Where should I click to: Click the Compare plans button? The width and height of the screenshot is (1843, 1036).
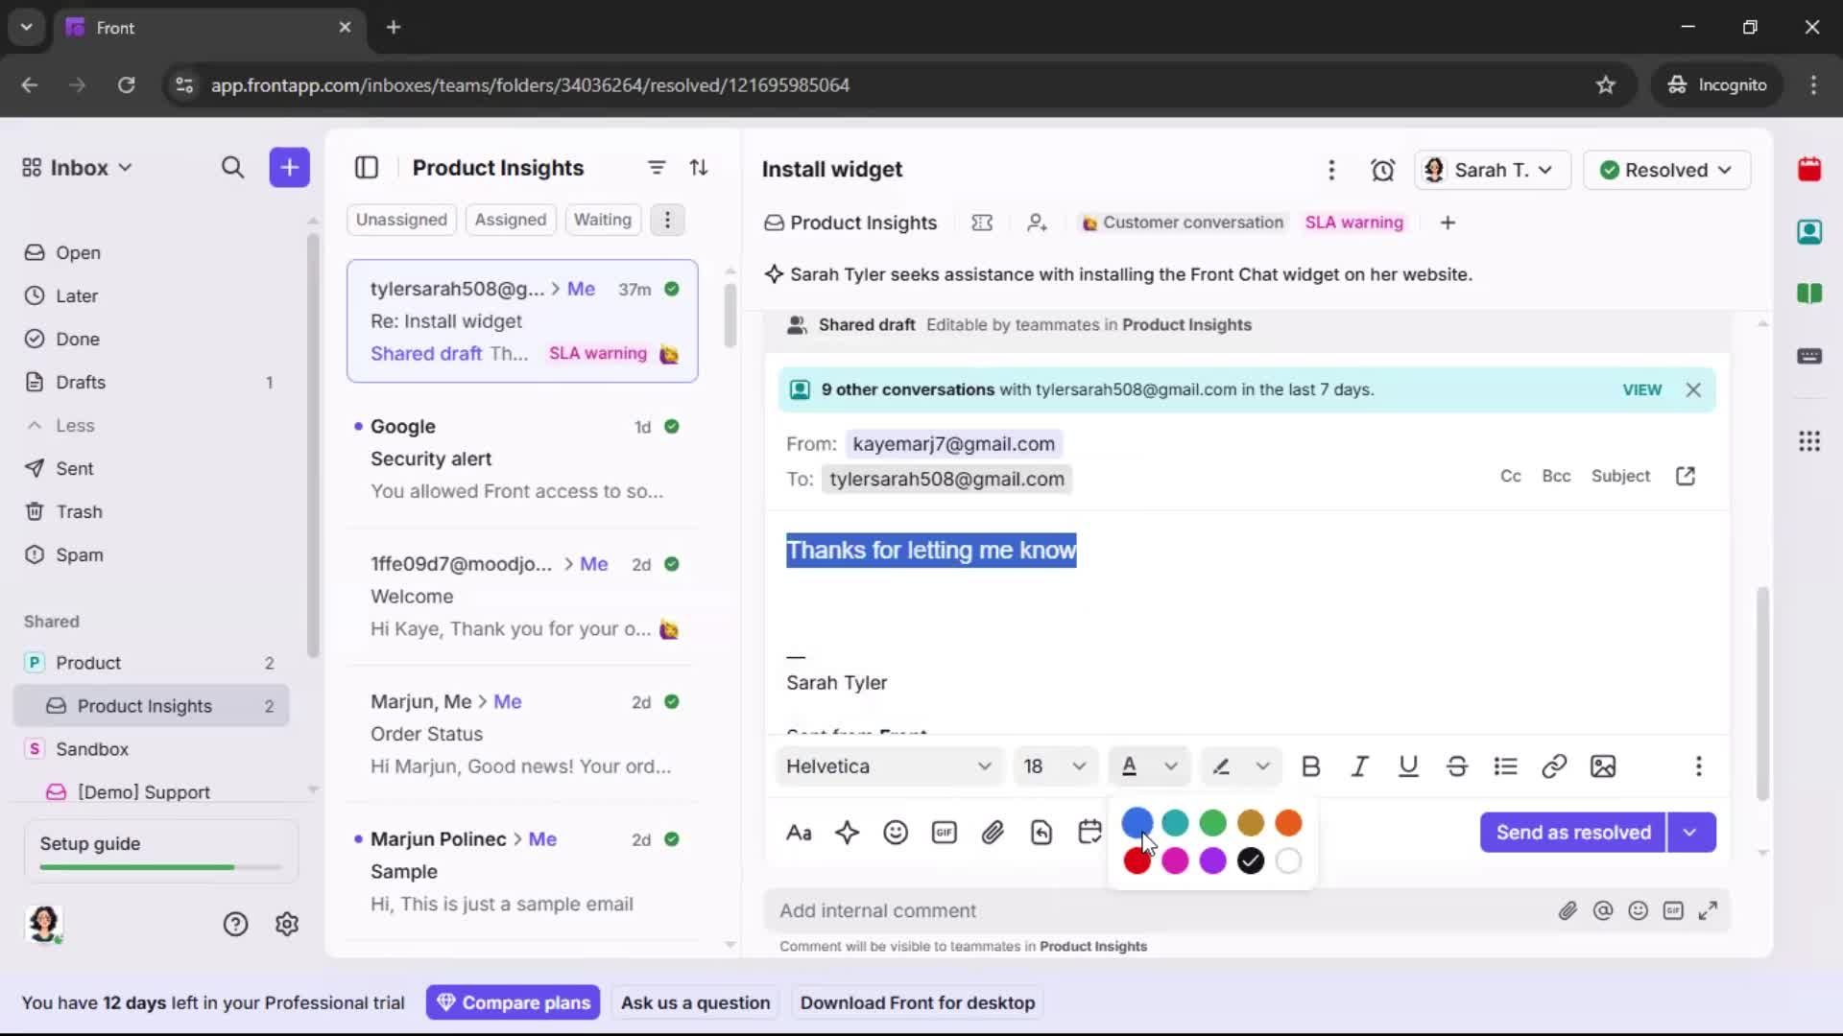click(513, 1002)
